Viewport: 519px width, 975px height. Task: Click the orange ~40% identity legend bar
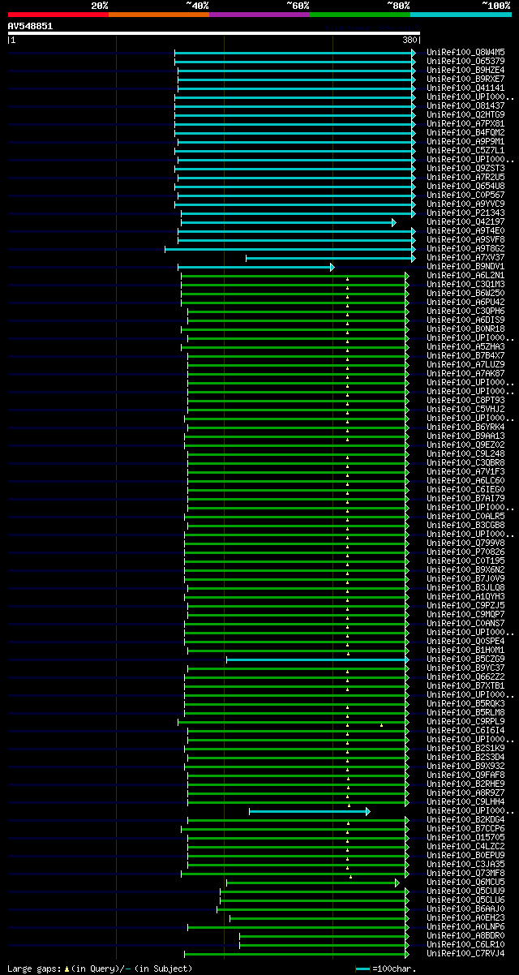click(x=159, y=15)
